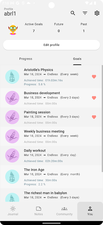Tap The Iron Age book stack icon
Viewport: 103px width, 225px height.
click(x=12, y=177)
